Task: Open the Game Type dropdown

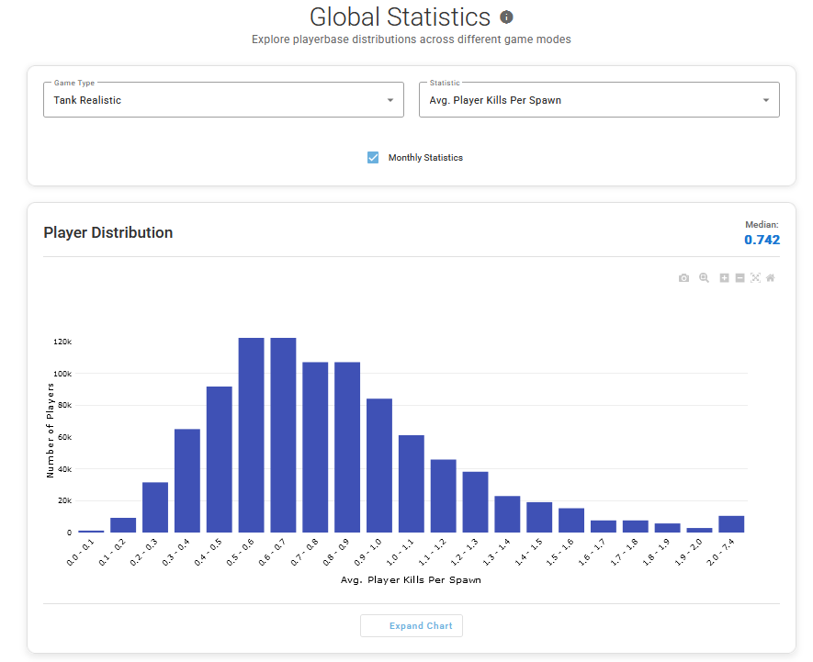Action: (x=223, y=100)
